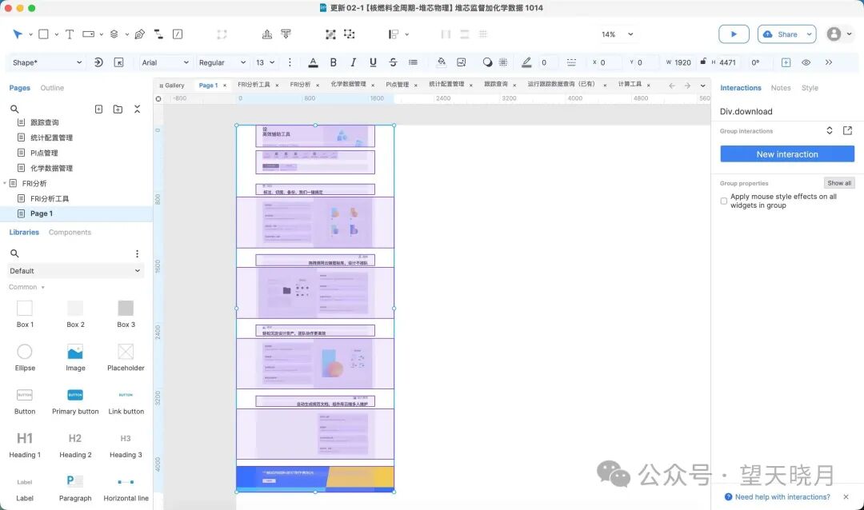
Task: Select the Text tool
Action: pyautogui.click(x=69, y=34)
